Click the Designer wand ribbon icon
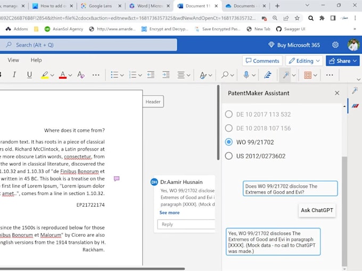Screen dimensions: 362x271 coord(286,75)
